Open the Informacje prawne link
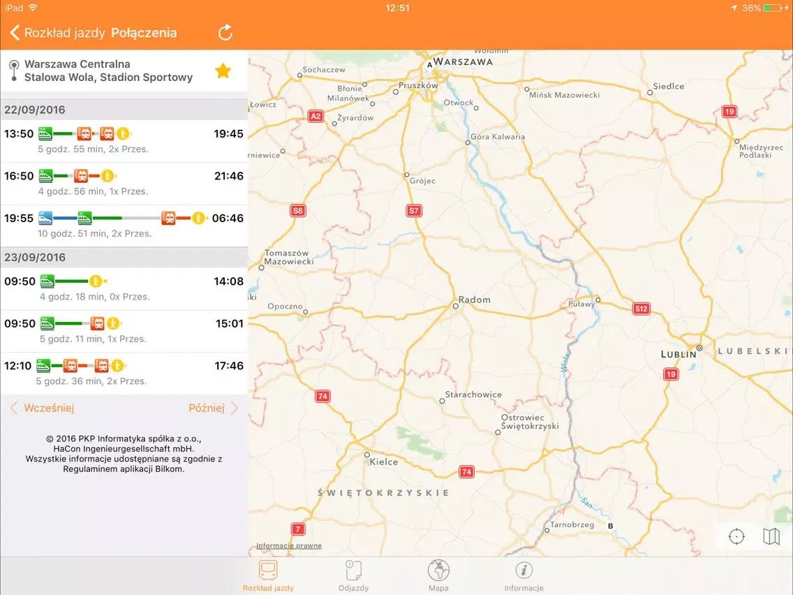Screen dimensions: 793x595 (289, 545)
